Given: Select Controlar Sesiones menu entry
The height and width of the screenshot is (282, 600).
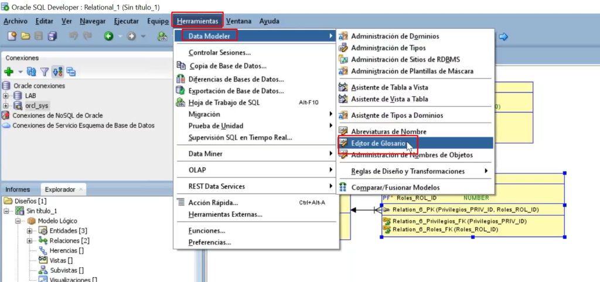Looking at the screenshot, I should (x=255, y=52).
